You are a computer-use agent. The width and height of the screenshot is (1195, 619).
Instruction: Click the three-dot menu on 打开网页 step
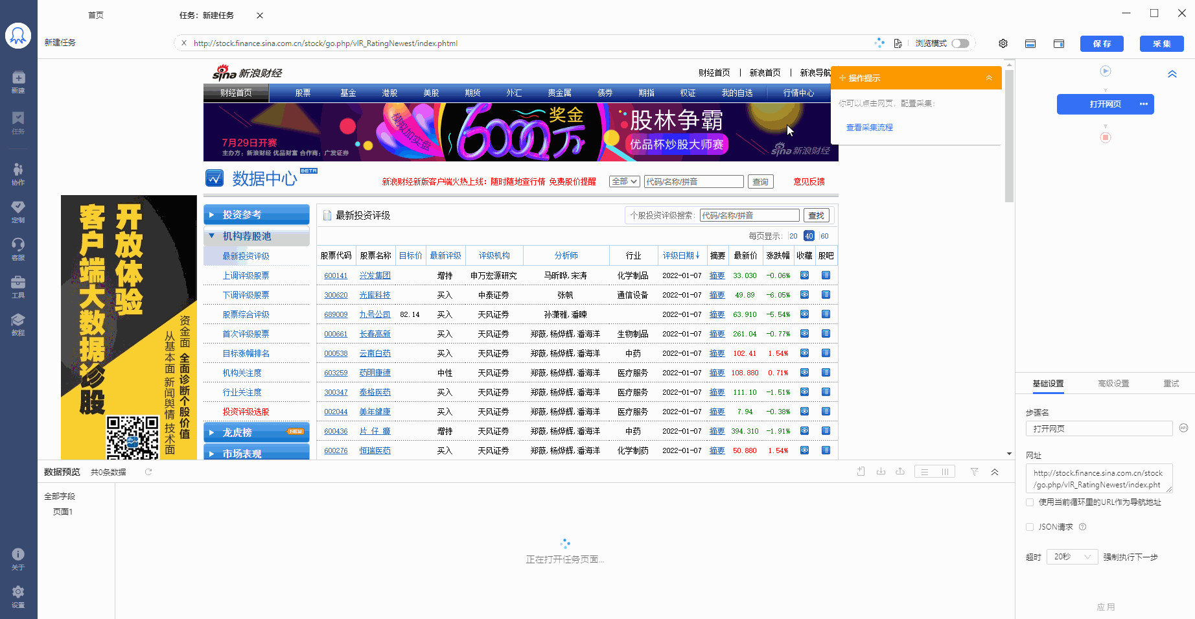click(1143, 104)
